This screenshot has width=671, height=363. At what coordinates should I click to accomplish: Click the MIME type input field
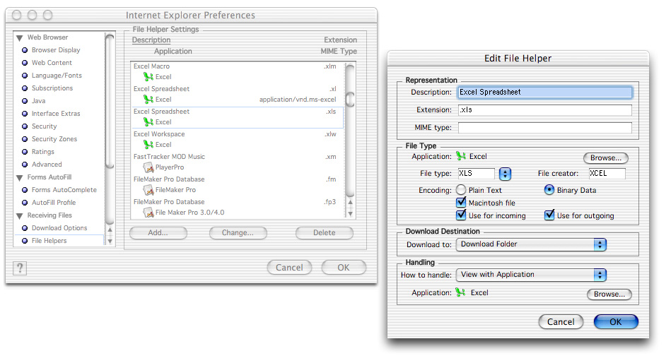545,128
